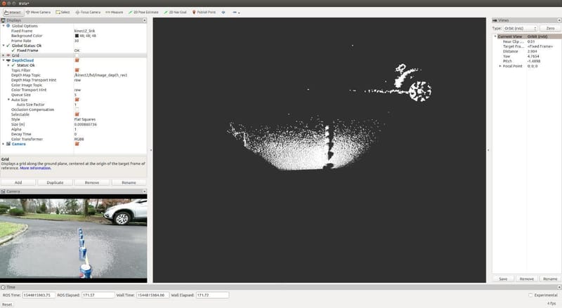Collapse the DepthCloud display tree
The width and height of the screenshot is (562, 308).
coord(3,60)
